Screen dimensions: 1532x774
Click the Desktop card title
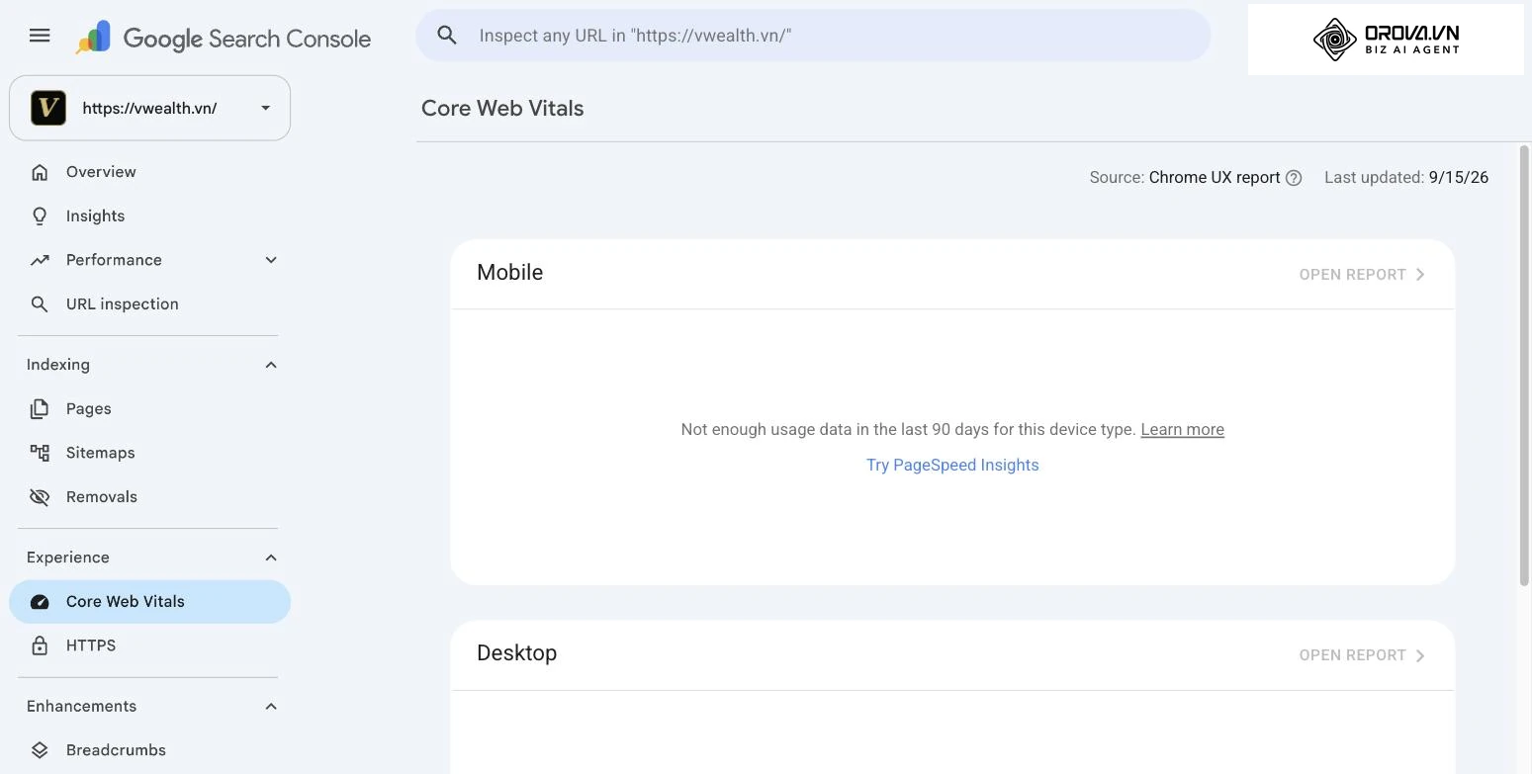point(517,653)
